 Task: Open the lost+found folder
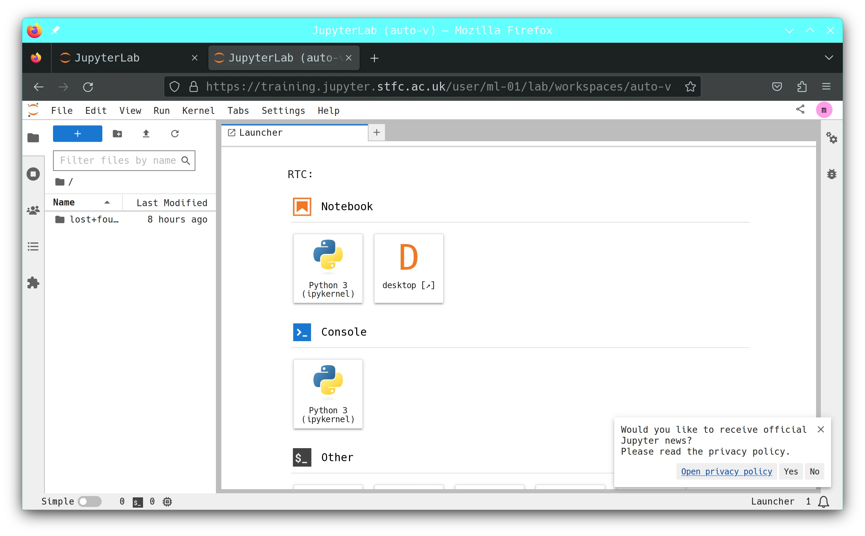94,219
